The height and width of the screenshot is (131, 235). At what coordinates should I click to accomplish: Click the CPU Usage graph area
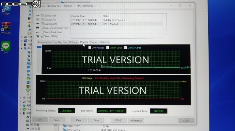pyautogui.click(x=113, y=90)
